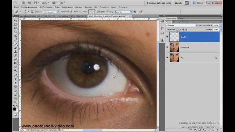Image resolution: width=235 pixels, height=132 pixels.
Task: Open the Screen Mode dropdown
Action: pos(63,3)
